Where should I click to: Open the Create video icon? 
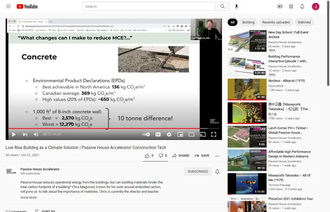coord(280,7)
